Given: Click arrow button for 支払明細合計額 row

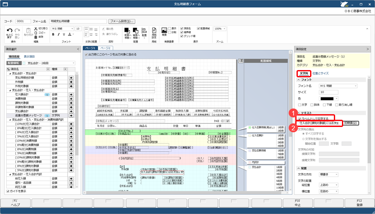Looking at the screenshot, I should (x=71, y=78).
